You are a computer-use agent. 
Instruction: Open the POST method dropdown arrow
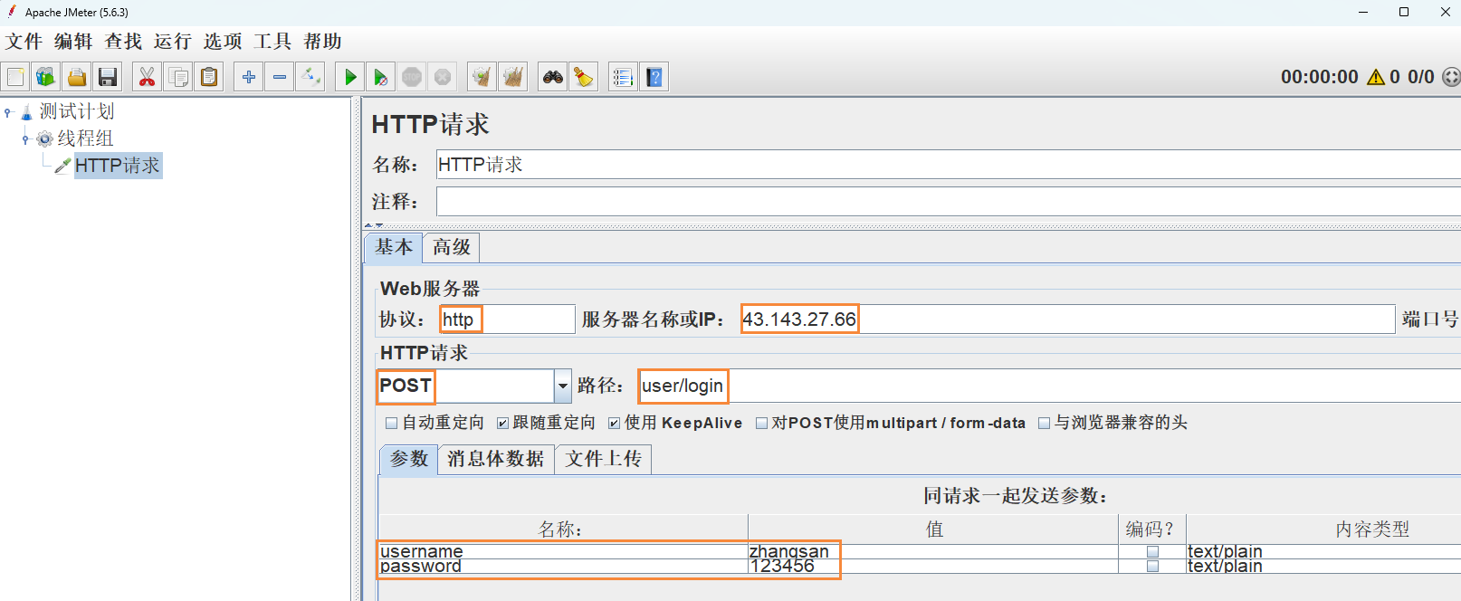point(562,386)
